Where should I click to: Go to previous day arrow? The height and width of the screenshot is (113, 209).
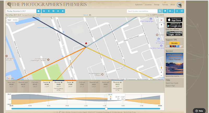pyautogui.click(x=49, y=11)
